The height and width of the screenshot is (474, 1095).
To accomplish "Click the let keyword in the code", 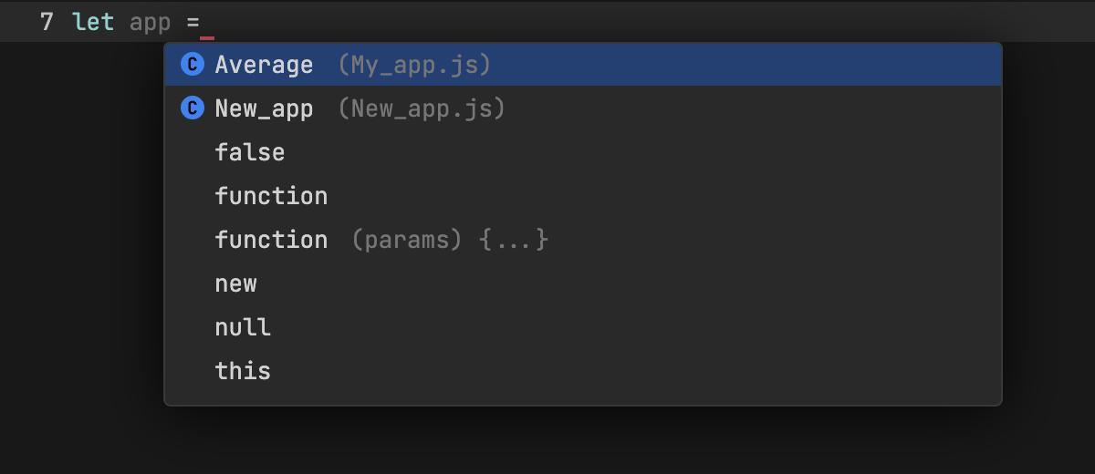I will click(93, 22).
